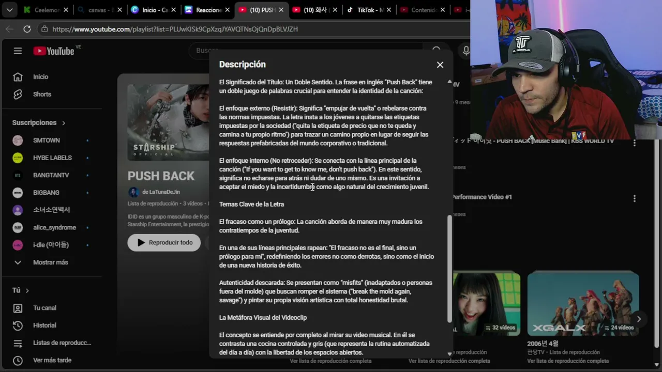Screen dimensions: 662x372
Task: Open the 2006년 4월 playlist title
Action: pyautogui.click(x=543, y=344)
